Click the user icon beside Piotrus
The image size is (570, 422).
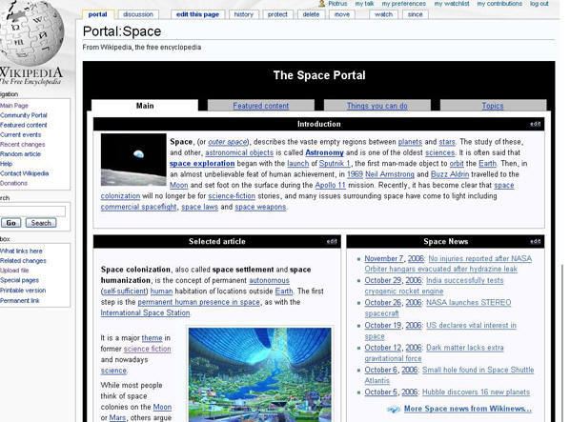click(322, 4)
